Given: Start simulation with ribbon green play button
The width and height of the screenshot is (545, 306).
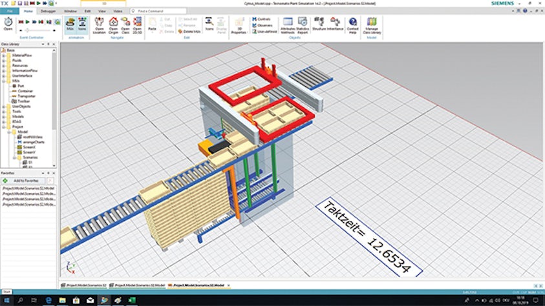Looking at the screenshot, I should click(x=27, y=22).
